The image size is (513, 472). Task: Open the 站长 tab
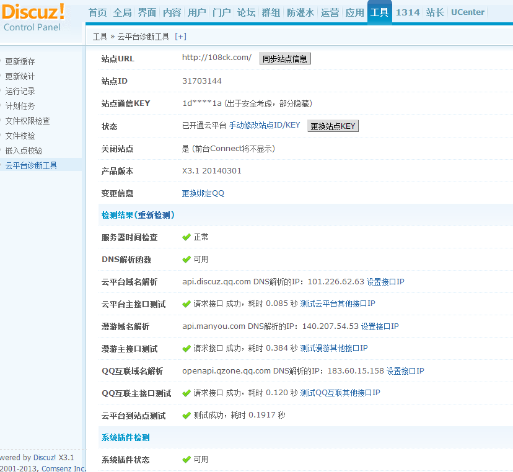click(x=435, y=12)
